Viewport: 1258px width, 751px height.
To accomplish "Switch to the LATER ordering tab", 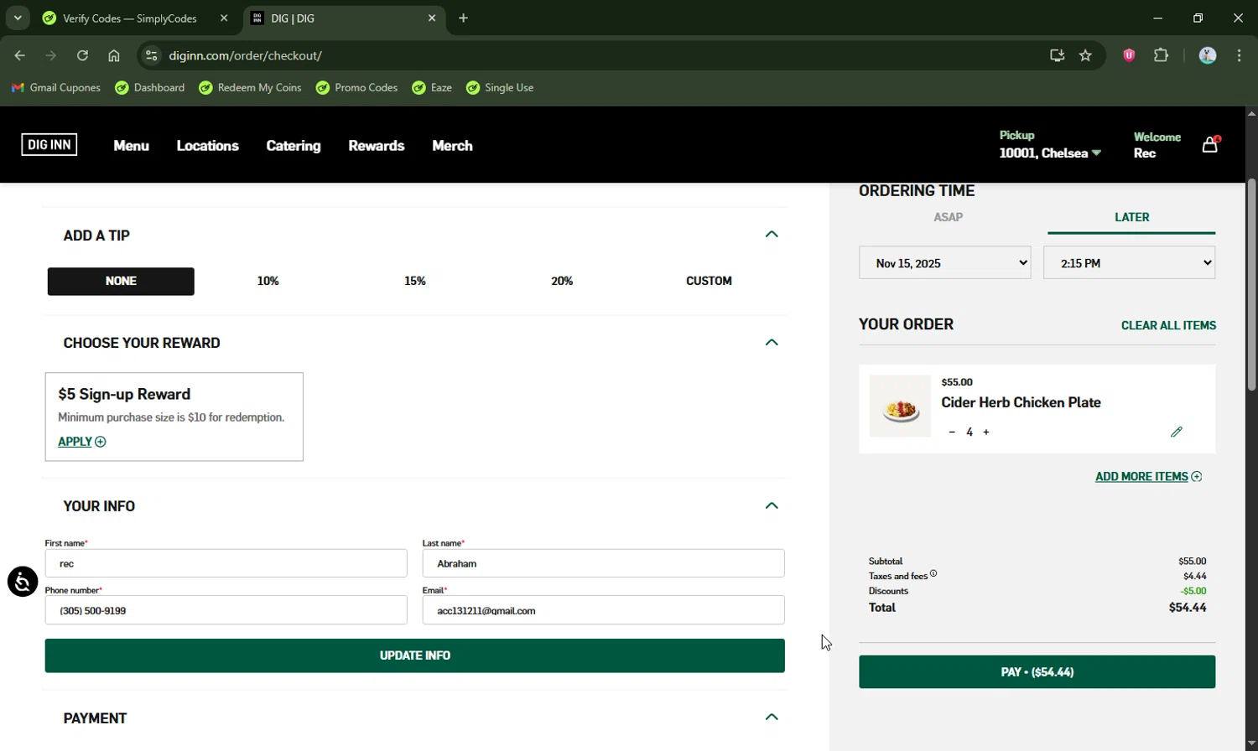I will pos(1131,217).
